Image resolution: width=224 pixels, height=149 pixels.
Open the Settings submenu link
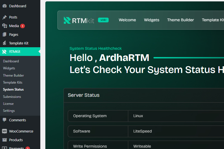[9, 111]
